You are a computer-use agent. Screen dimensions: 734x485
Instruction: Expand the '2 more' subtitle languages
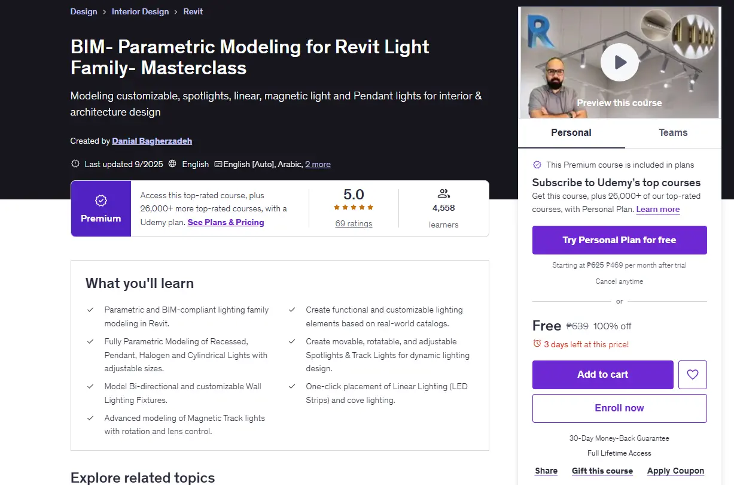click(318, 164)
